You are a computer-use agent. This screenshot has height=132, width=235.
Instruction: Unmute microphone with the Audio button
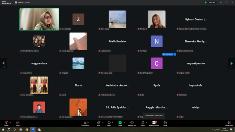click(6, 124)
